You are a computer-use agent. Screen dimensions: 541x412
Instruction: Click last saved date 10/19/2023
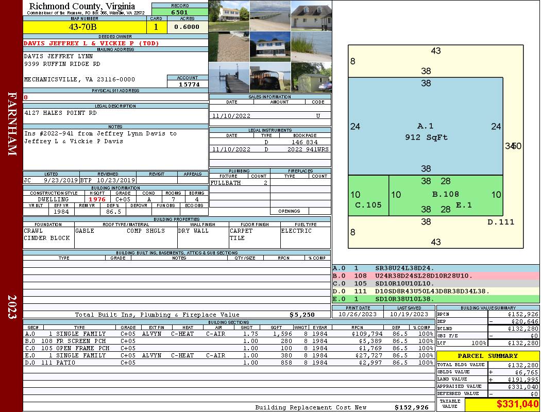click(409, 314)
